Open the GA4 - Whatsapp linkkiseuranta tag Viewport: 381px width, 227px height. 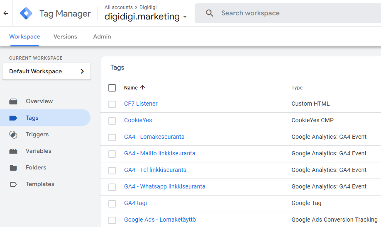(165, 186)
